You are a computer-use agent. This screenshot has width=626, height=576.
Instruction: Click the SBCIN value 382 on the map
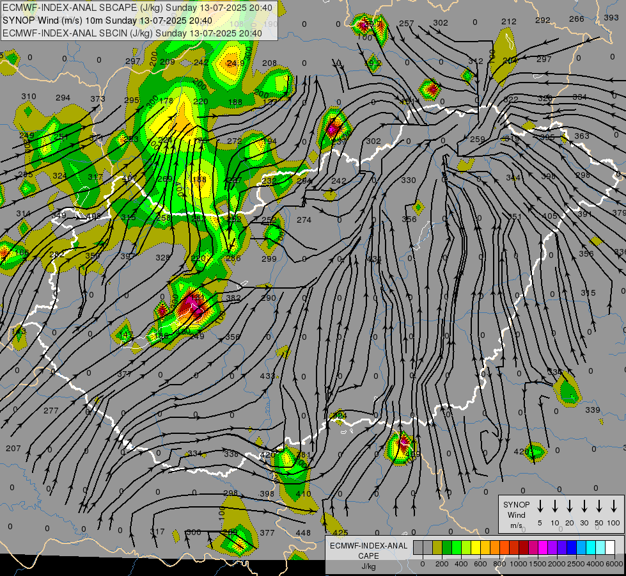coord(233,298)
